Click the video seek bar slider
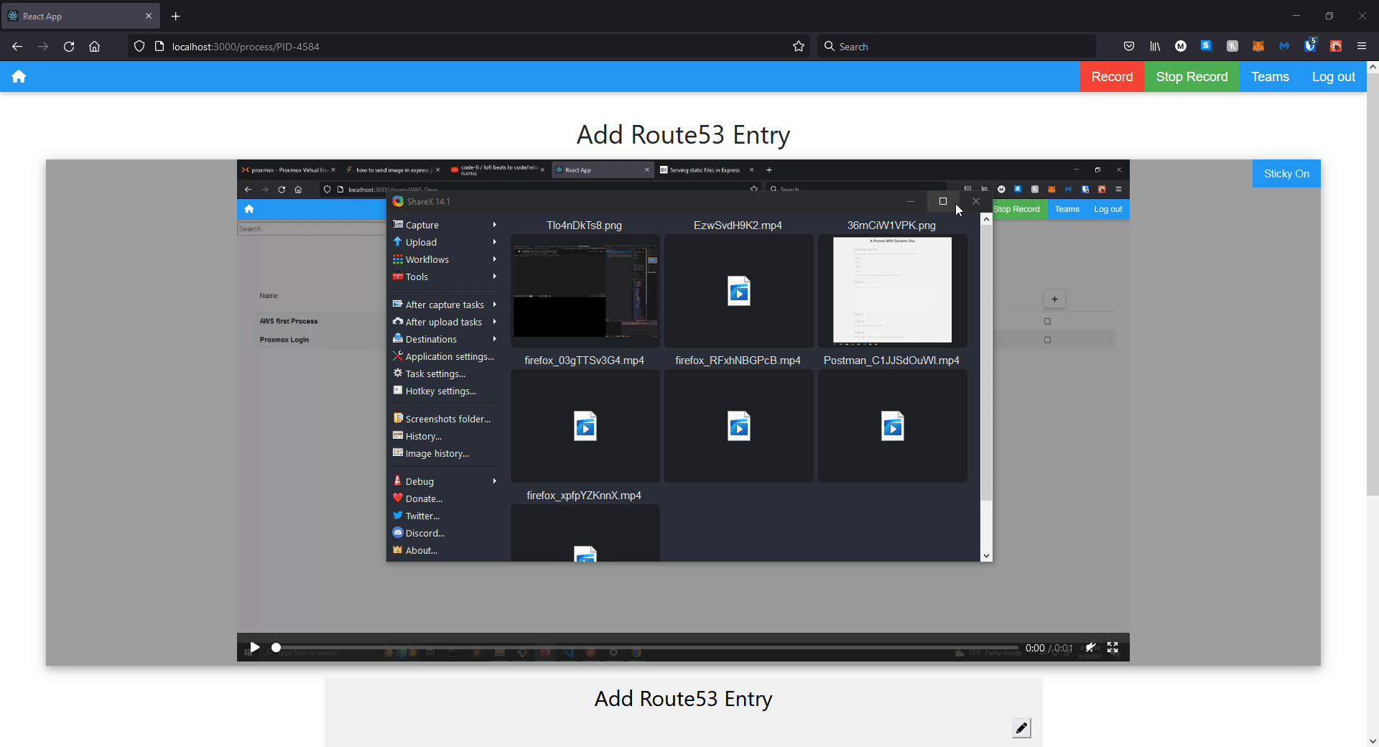This screenshot has height=747, width=1379. click(x=646, y=648)
